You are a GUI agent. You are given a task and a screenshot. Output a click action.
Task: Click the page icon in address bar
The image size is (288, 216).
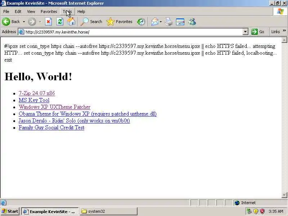[x=22, y=32]
